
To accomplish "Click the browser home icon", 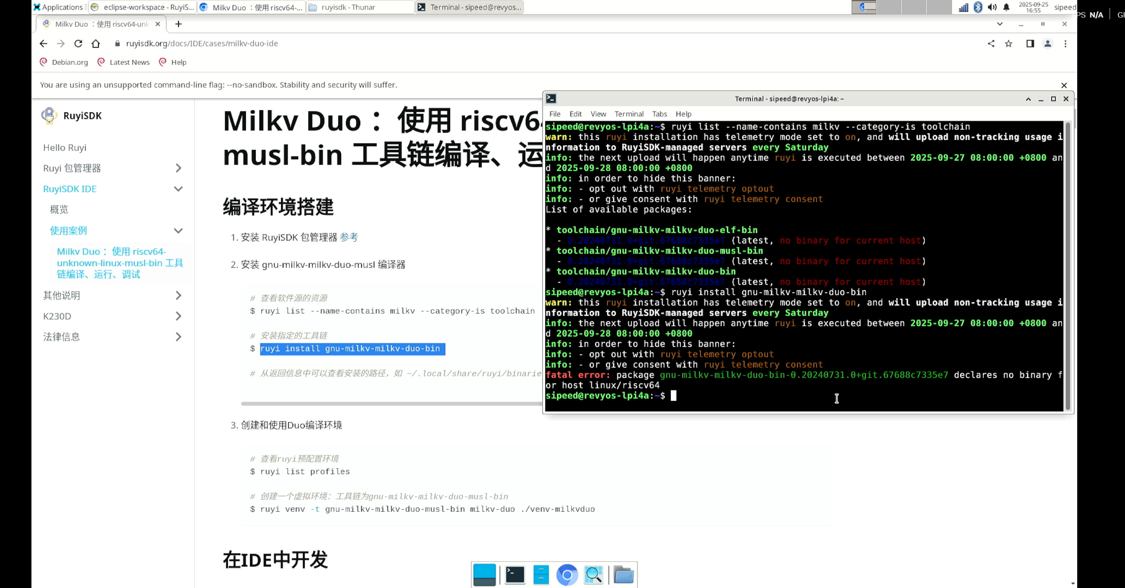I will pyautogui.click(x=96, y=44).
